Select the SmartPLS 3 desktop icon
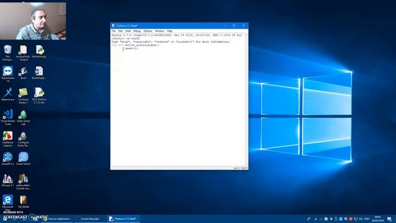This screenshot has height=223, width=396. (8, 159)
